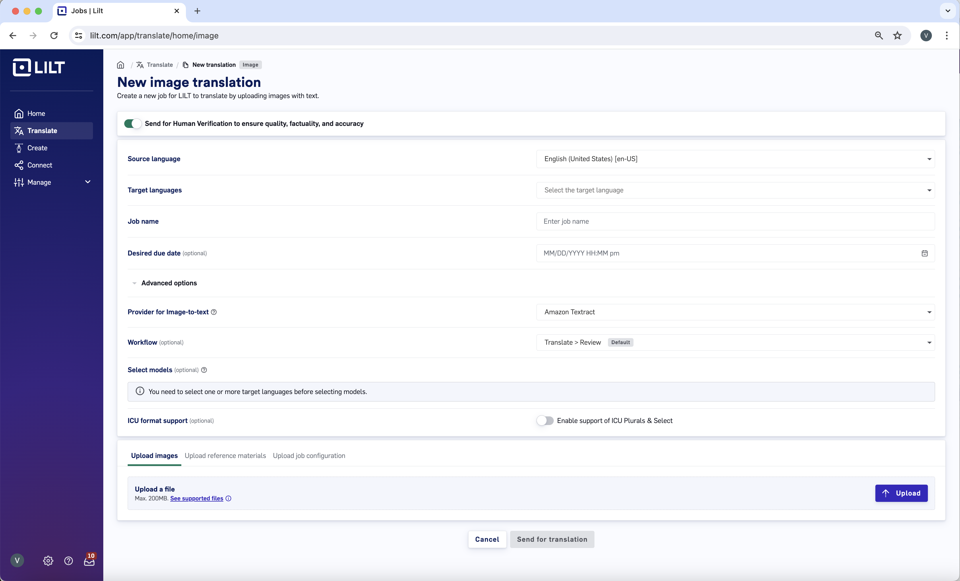Viewport: 960px width, 581px height.
Task: Focus the Job name input field
Action: tap(735, 221)
